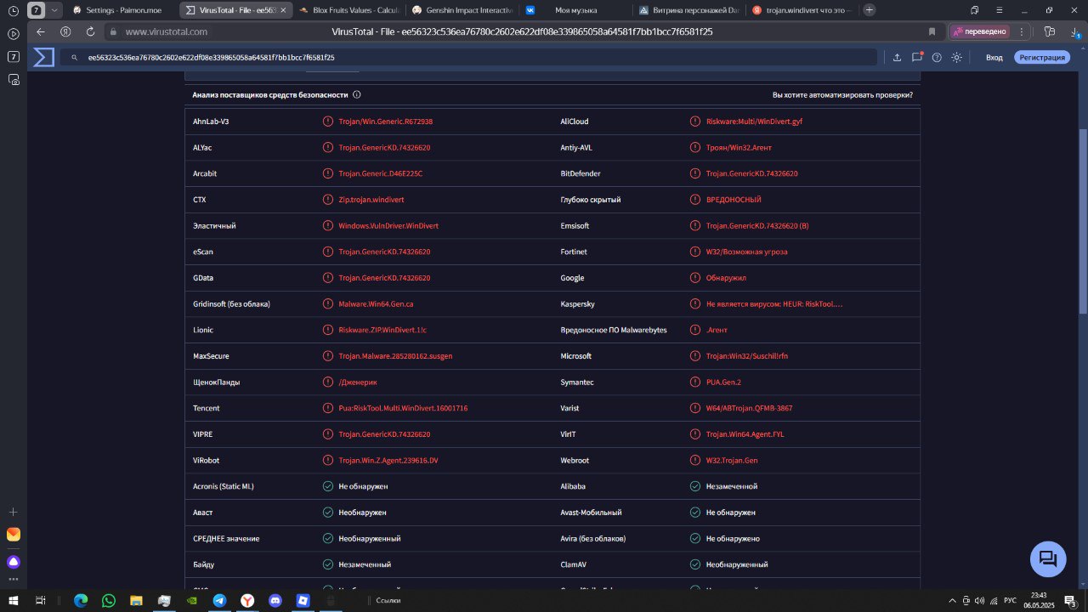Image resolution: width=1088 pixels, height=612 pixels.
Task: Click Kaspersky result 'Не является вирусом: HEUR: RiskTool'
Action: coord(774,303)
